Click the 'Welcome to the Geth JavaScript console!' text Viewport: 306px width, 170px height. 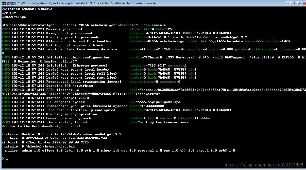click(41, 126)
